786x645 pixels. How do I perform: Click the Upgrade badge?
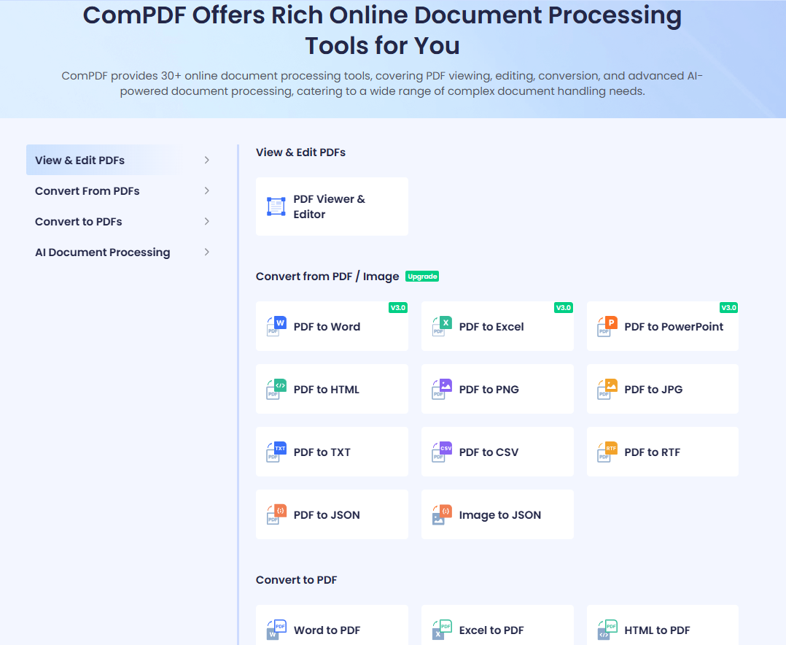(x=421, y=277)
